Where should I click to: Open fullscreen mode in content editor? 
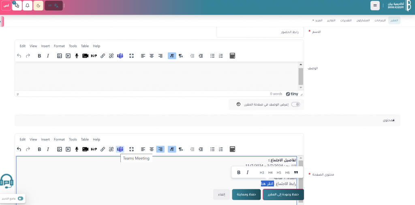pos(131,149)
